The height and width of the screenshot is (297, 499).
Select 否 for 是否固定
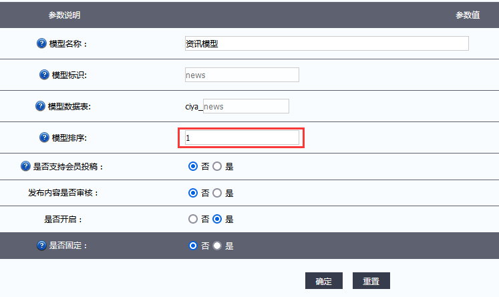[193, 246]
